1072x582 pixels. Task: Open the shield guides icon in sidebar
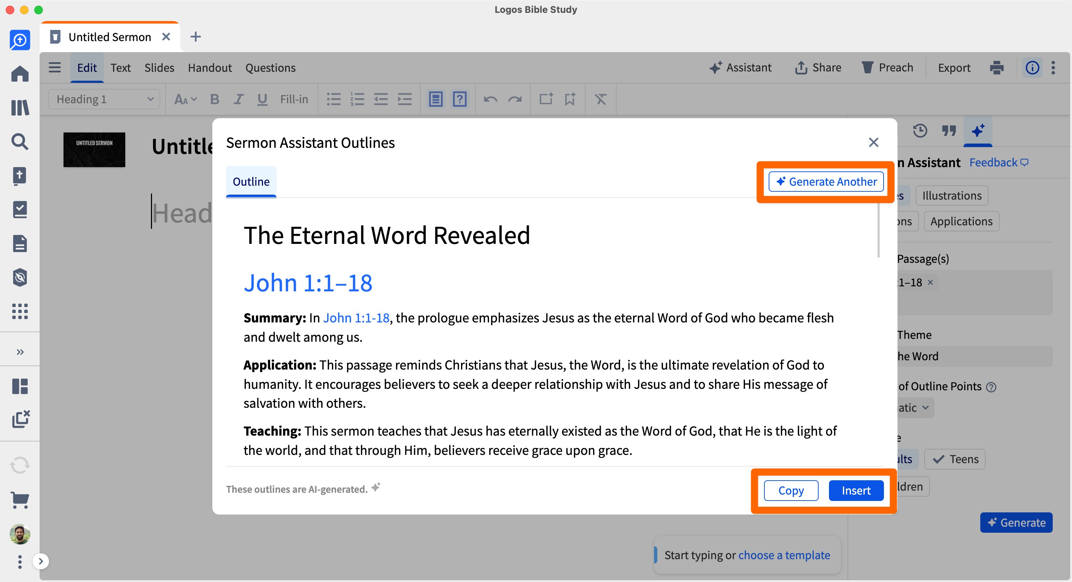(x=20, y=277)
